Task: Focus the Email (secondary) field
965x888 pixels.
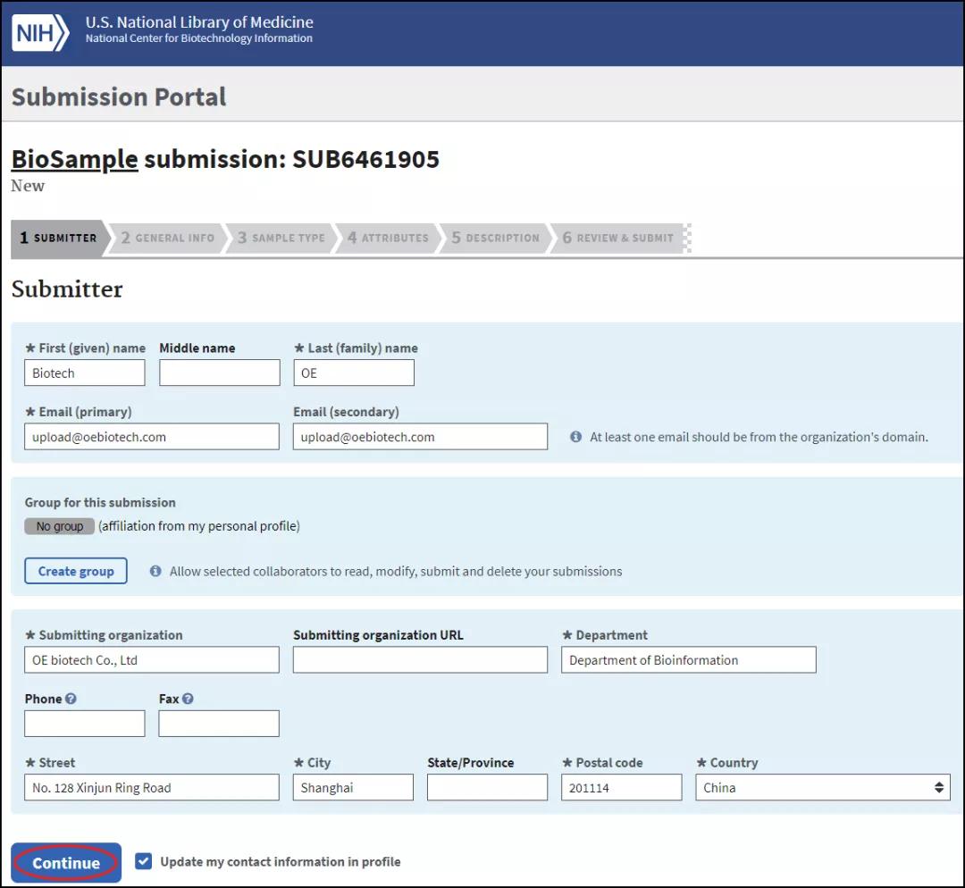Action: 420,436
